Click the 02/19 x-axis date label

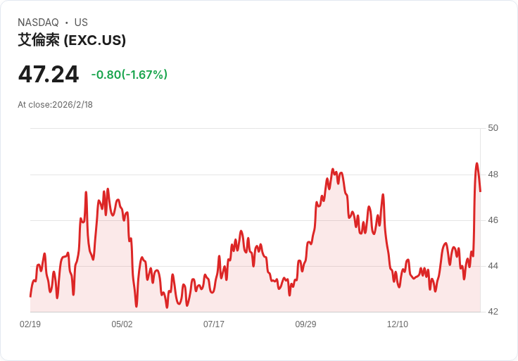click(x=30, y=324)
